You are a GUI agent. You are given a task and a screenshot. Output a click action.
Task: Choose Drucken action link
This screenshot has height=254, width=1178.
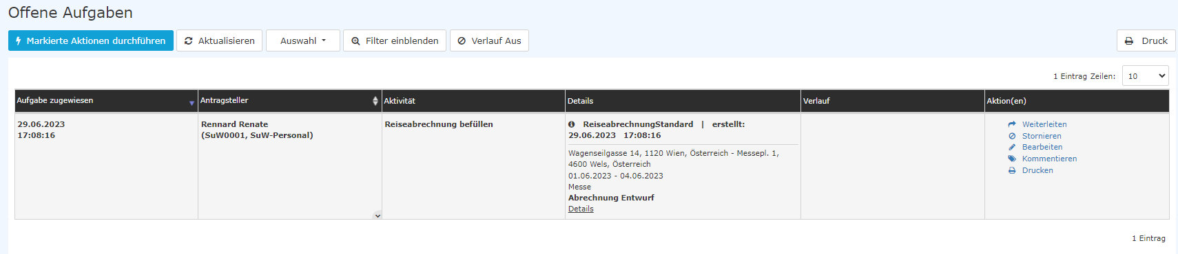click(x=1037, y=170)
